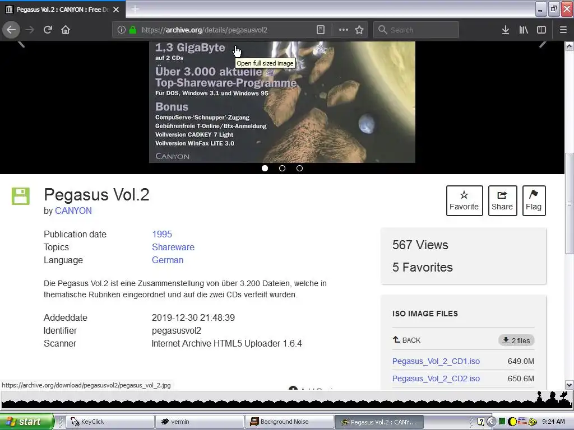Click BACK in ISO image files
574x430 pixels.
[407, 340]
